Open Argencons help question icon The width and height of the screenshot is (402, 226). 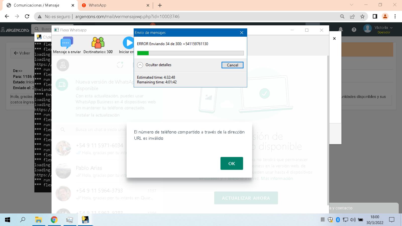coord(354,30)
